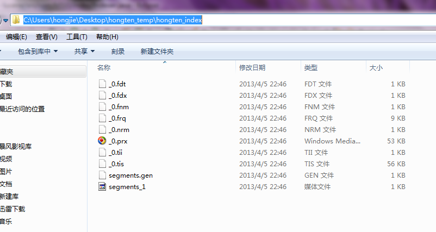Viewport: 436px width, 232px height.
Task: Click the _0.tii file icon
Action: 102,152
